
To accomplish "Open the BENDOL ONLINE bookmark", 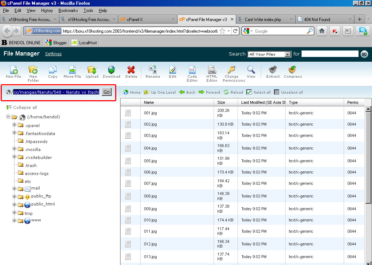I will pyautogui.click(x=21, y=43).
